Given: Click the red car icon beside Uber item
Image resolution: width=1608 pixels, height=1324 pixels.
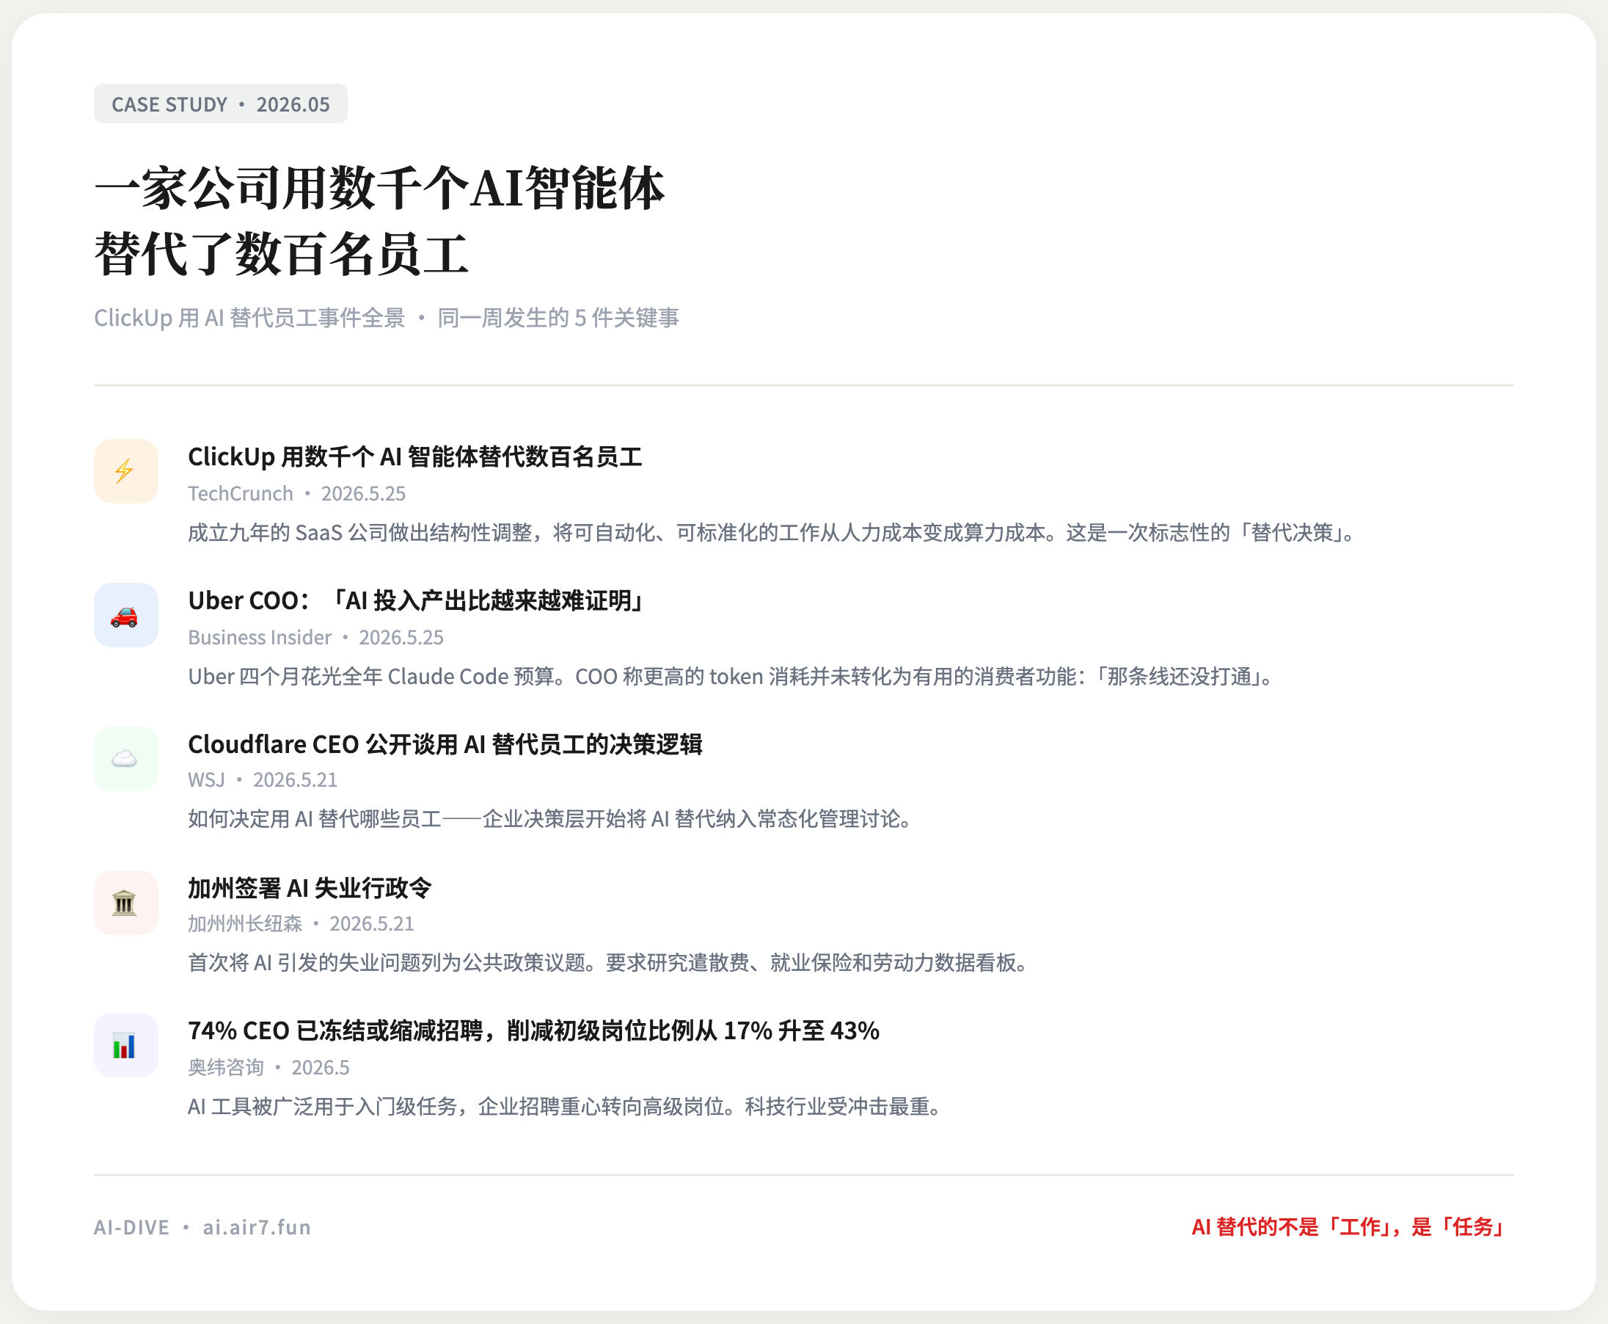Looking at the screenshot, I should [125, 615].
